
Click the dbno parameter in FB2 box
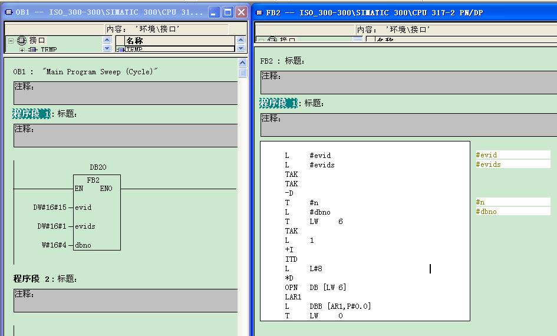coord(83,245)
